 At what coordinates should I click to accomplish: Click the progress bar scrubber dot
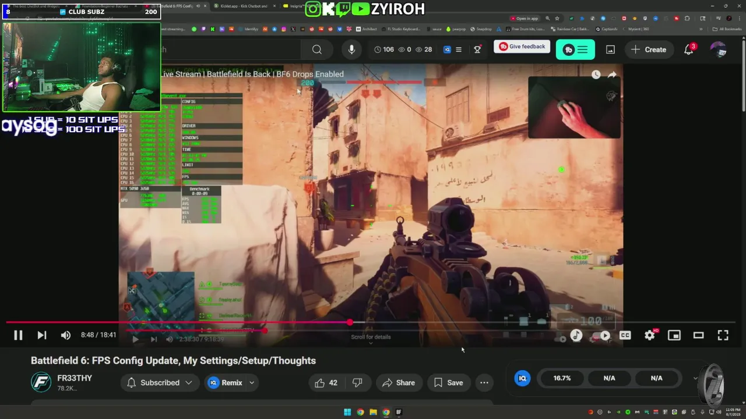(x=350, y=322)
